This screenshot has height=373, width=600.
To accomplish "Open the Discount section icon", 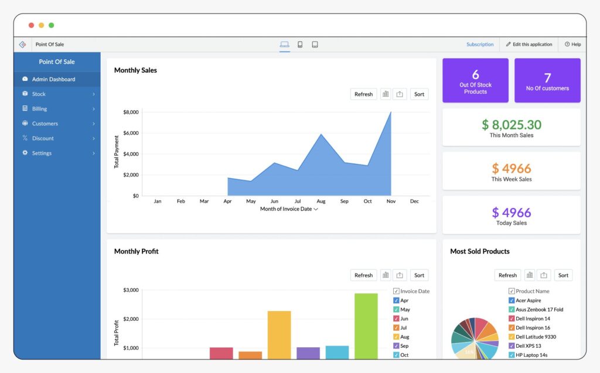I will coord(25,138).
